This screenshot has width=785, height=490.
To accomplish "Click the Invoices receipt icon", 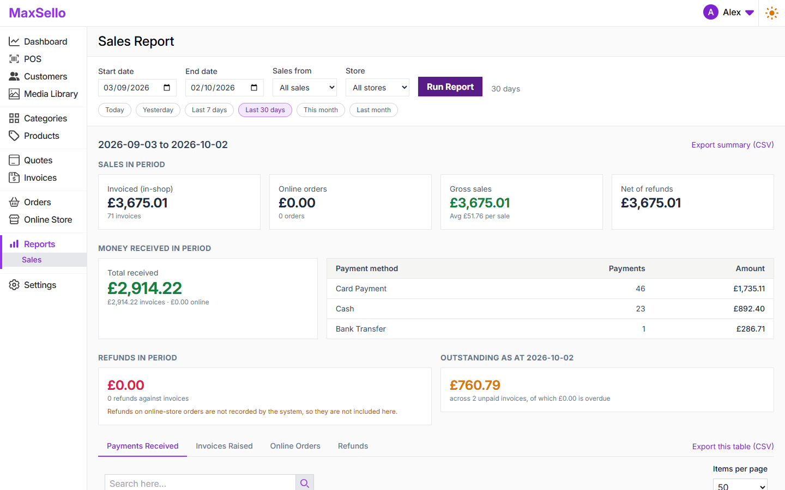I will click(x=14, y=177).
